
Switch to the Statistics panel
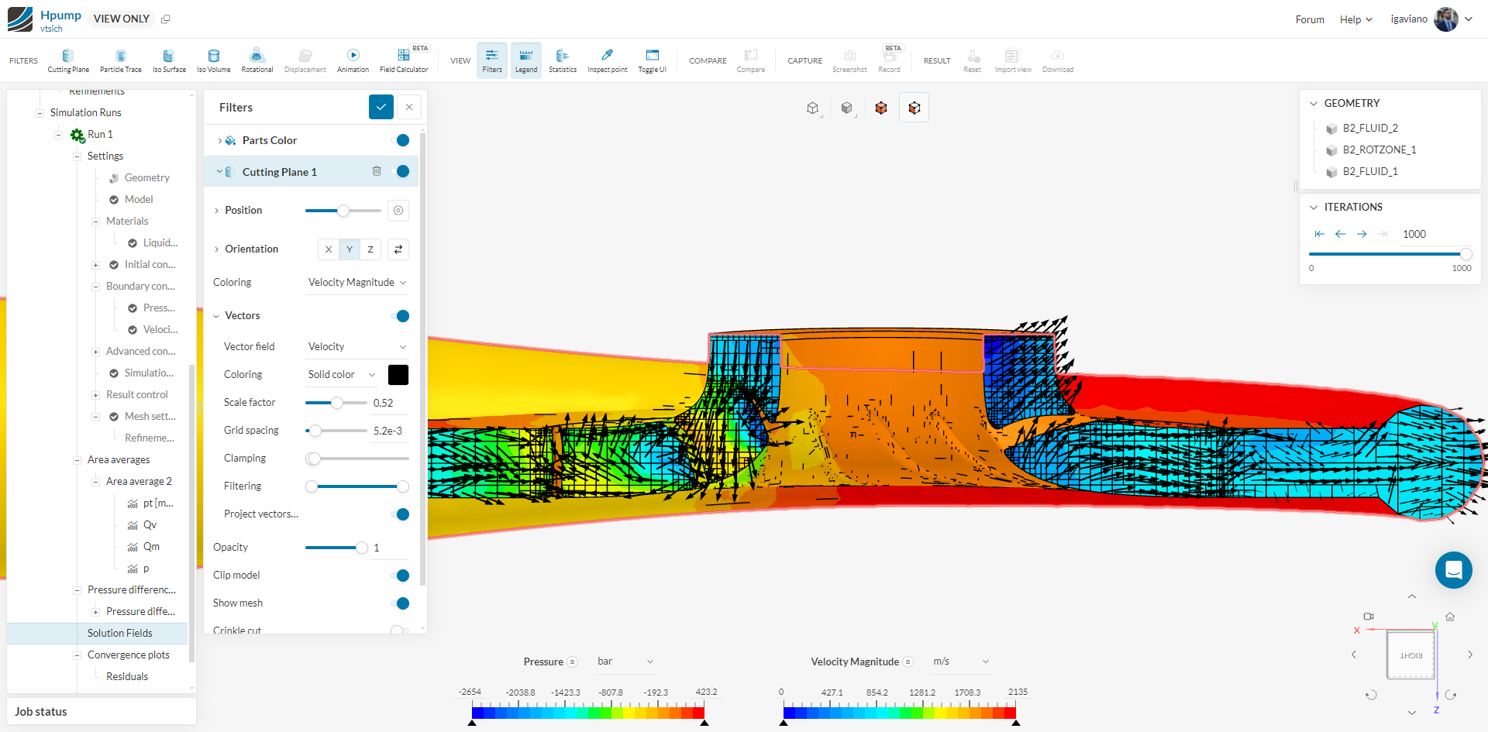click(x=563, y=60)
